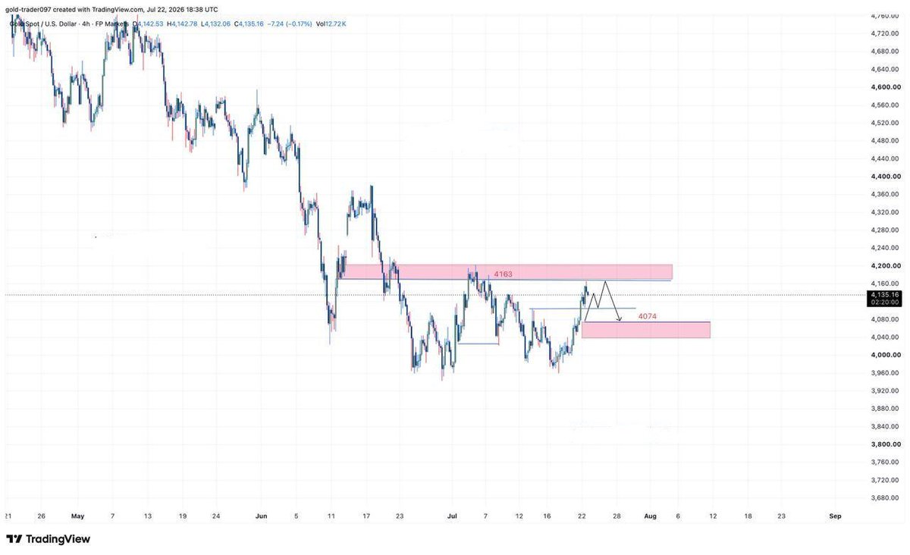This screenshot has height=555, width=910.
Task: Click the Jul label on time axis
Action: pyautogui.click(x=452, y=516)
